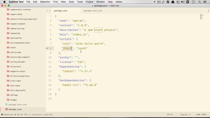Image resolution: width=210 pixels, height=118 pixels.
Task: Open the Tools menu
Action: point(80,2)
